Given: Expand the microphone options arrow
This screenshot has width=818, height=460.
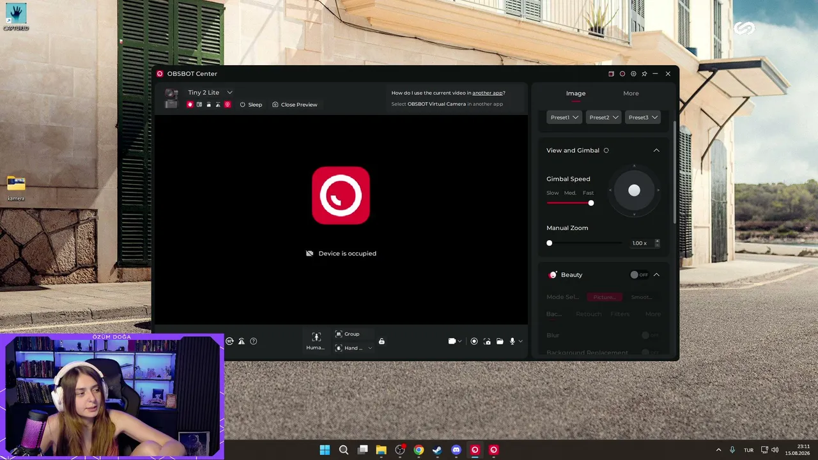Looking at the screenshot, I should (520, 341).
